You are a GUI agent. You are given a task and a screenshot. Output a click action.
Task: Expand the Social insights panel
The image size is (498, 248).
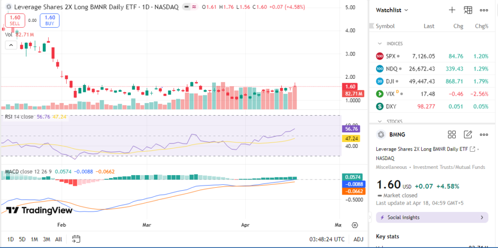click(432, 217)
